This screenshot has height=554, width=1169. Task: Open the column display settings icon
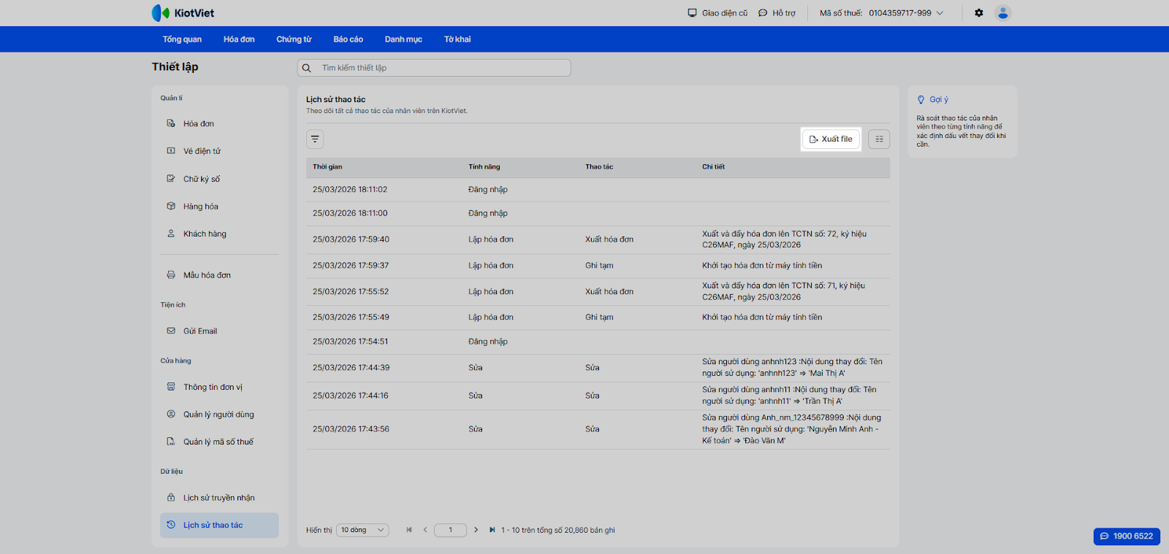coord(879,139)
